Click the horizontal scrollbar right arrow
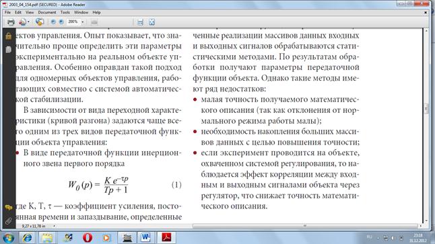The width and height of the screenshot is (435, 244). pyautogui.click(x=421, y=226)
